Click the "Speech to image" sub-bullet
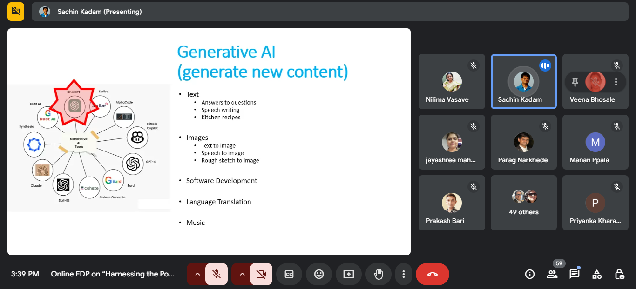The image size is (636, 289). pos(223,153)
